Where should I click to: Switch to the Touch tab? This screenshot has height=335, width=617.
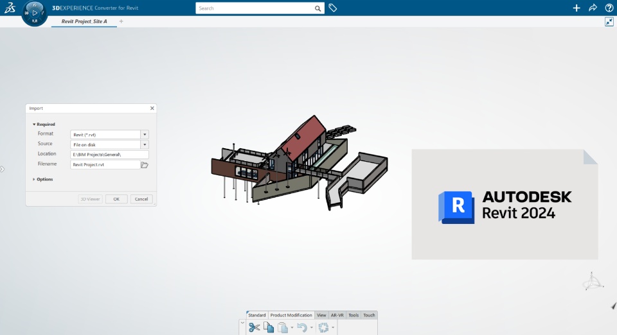pos(369,315)
